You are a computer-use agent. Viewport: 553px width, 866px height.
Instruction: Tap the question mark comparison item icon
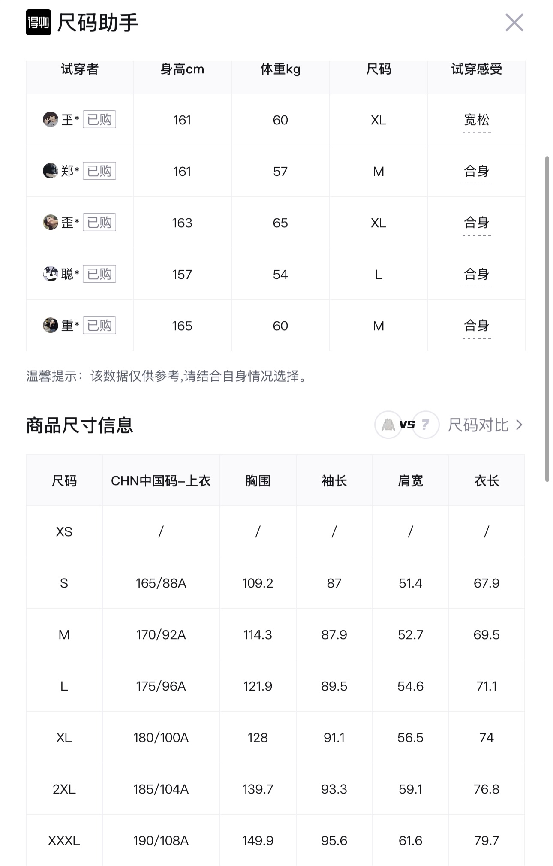click(x=426, y=425)
